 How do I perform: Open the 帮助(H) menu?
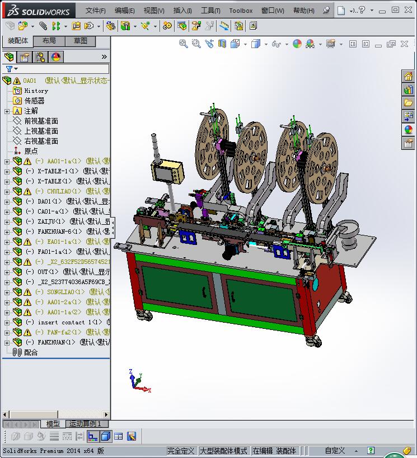(x=304, y=11)
